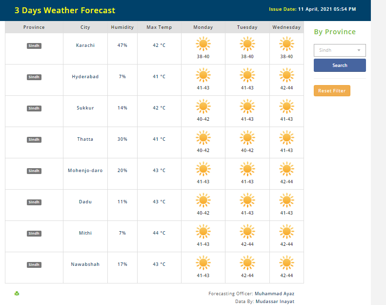Click the Province column header
Screen dimensions: 386x305
tap(34, 27)
